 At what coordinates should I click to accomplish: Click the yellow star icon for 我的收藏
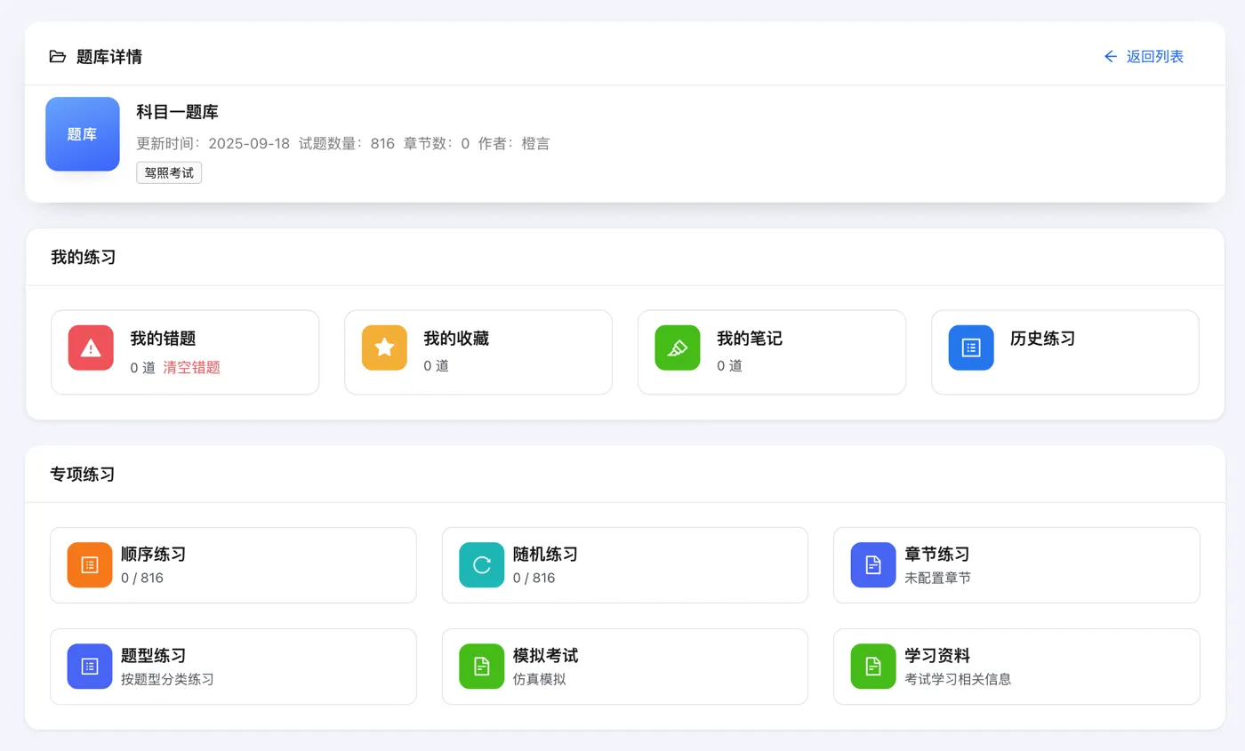tap(384, 348)
